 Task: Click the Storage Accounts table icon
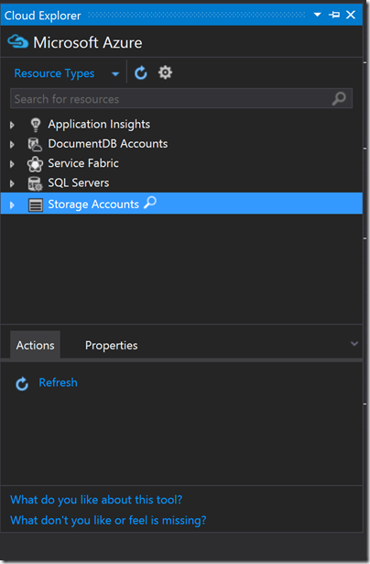(x=36, y=205)
